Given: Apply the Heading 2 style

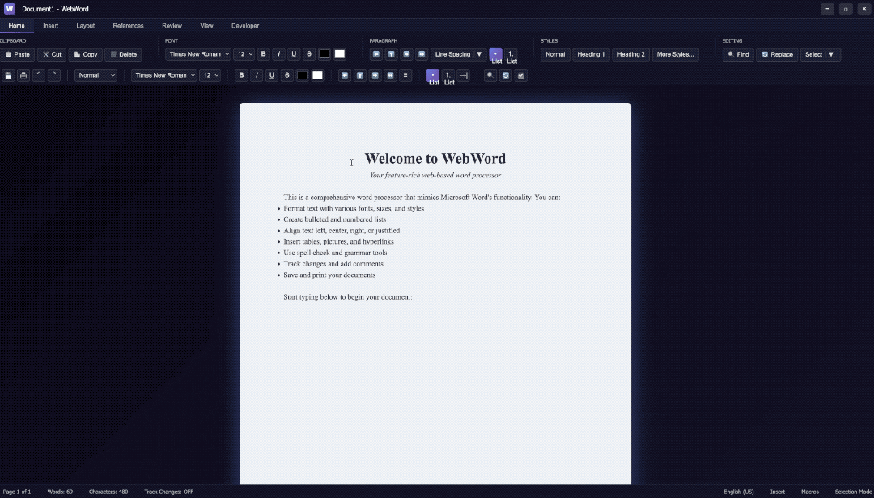Looking at the screenshot, I should (x=631, y=54).
